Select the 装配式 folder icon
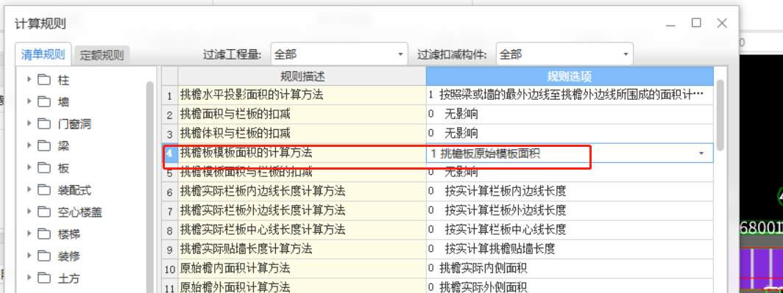 click(x=44, y=190)
